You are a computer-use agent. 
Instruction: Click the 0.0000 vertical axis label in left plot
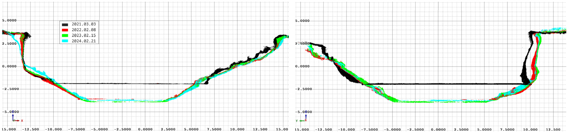click(9, 66)
